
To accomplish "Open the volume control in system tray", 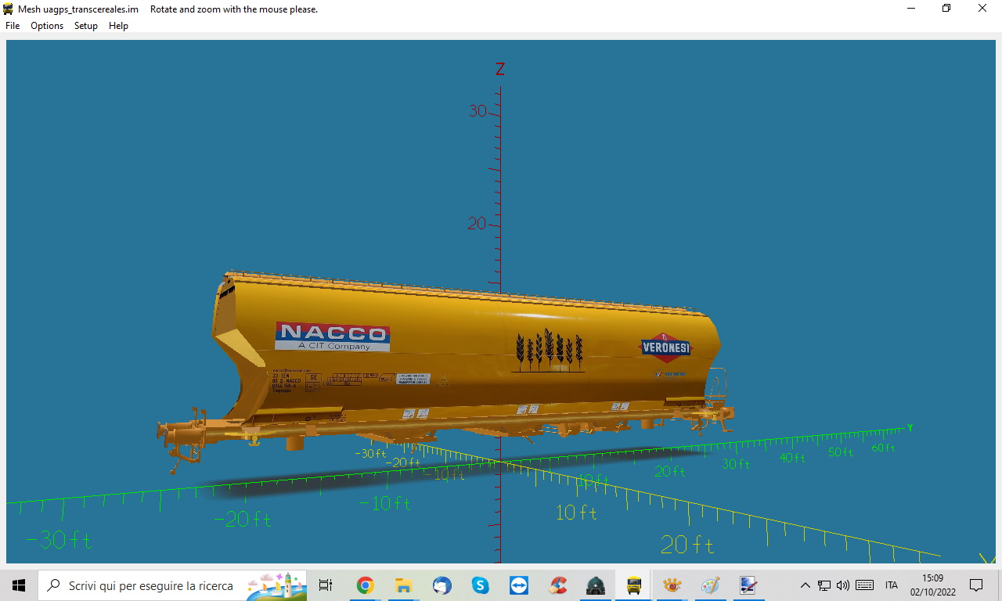I will 843,585.
